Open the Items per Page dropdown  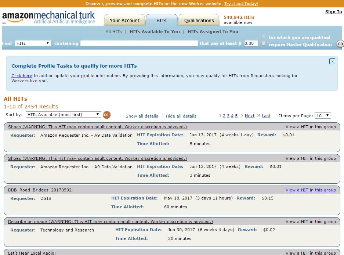322,115
